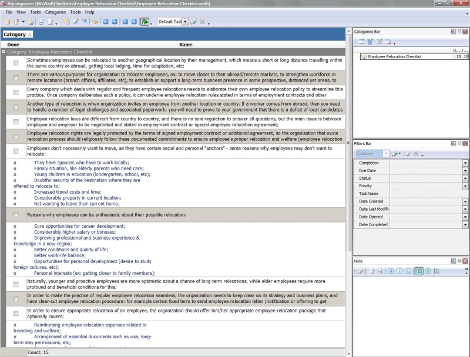
Task: Open the Default Task view dropdown
Action: (x=185, y=22)
